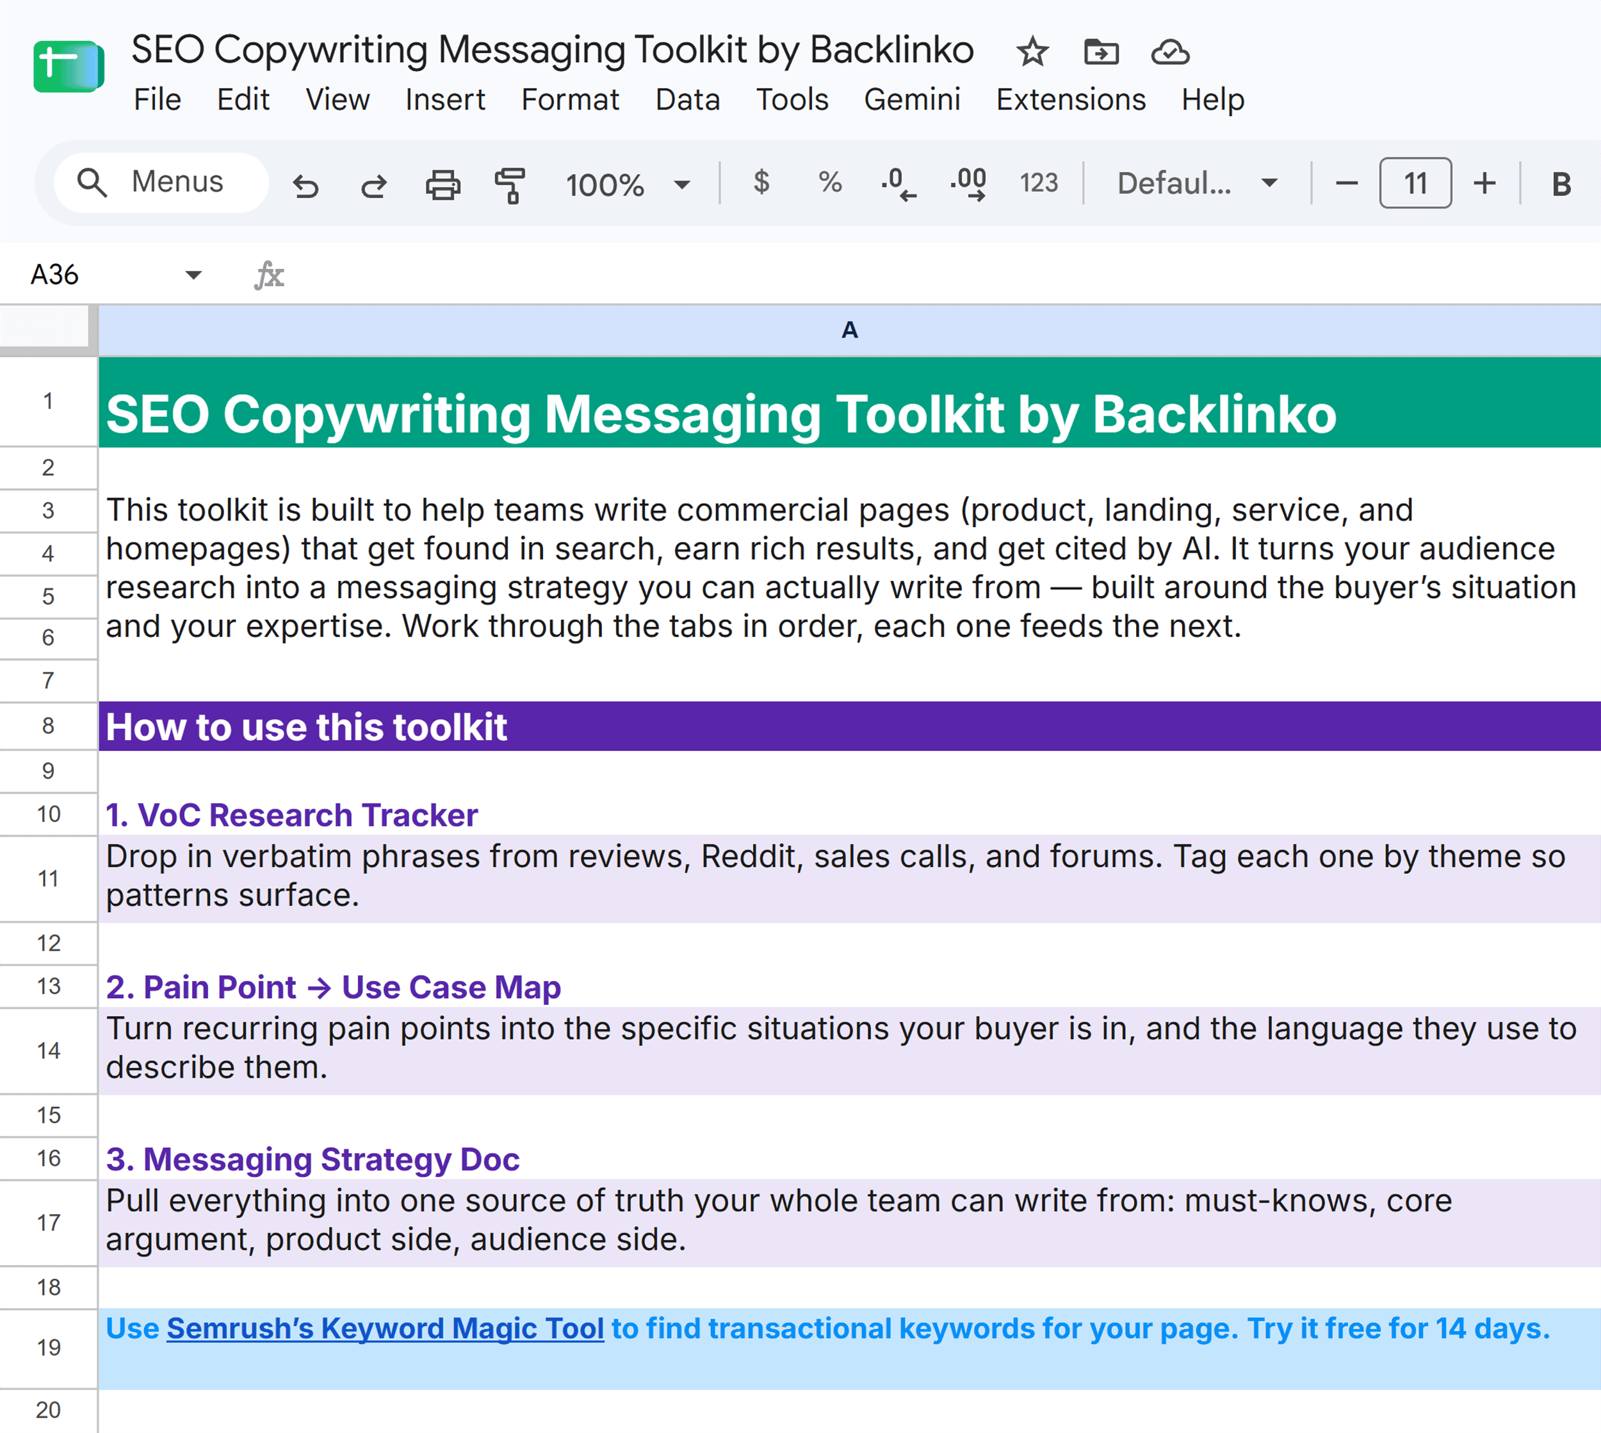Click the fx function icon

point(270,275)
